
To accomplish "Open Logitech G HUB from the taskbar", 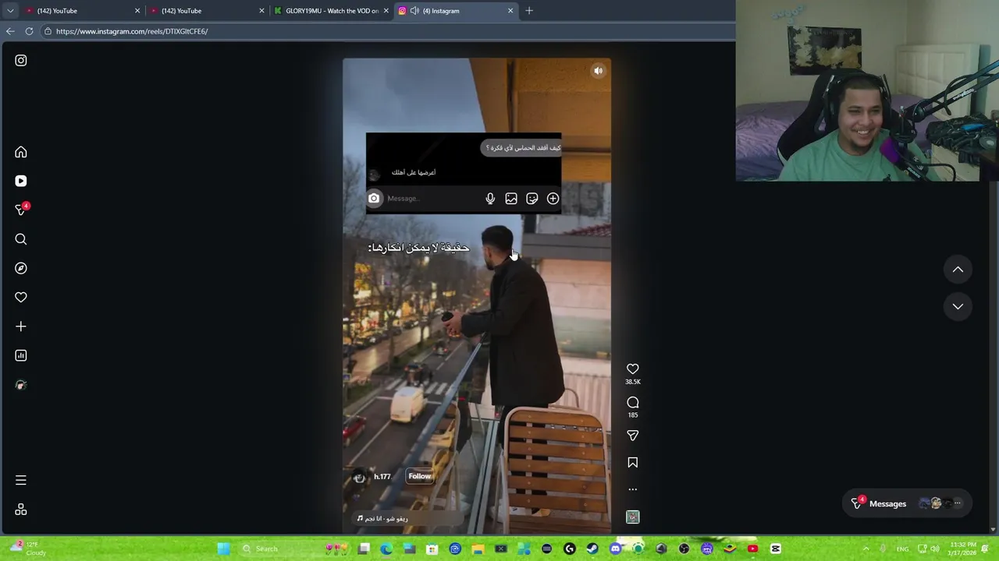I will pyautogui.click(x=570, y=549).
